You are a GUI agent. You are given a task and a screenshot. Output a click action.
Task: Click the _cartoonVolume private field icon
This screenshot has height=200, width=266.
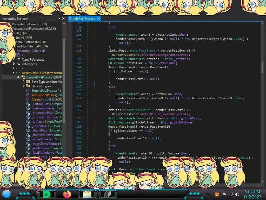click(x=28, y=108)
